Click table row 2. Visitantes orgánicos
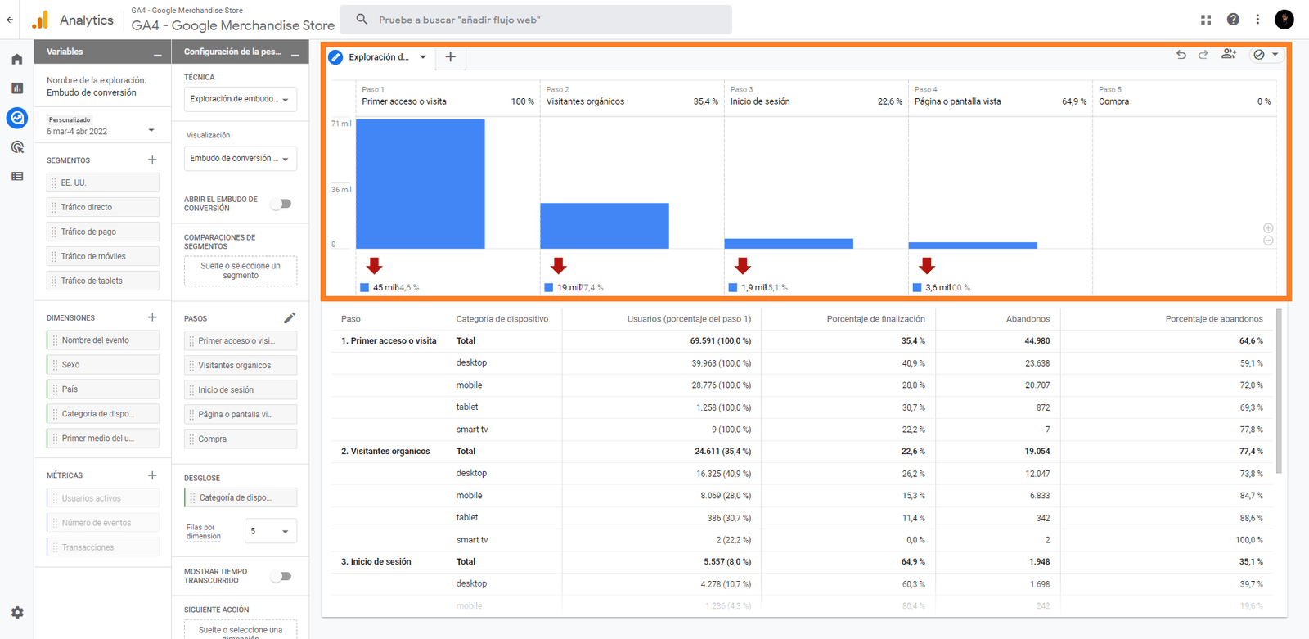1309x639 pixels. click(x=802, y=452)
